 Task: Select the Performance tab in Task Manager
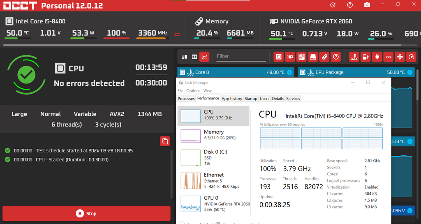tap(208, 98)
